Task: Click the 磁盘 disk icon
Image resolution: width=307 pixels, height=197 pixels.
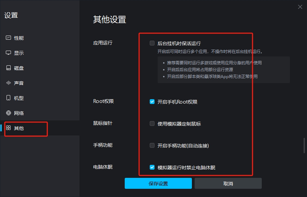Action: [9, 68]
